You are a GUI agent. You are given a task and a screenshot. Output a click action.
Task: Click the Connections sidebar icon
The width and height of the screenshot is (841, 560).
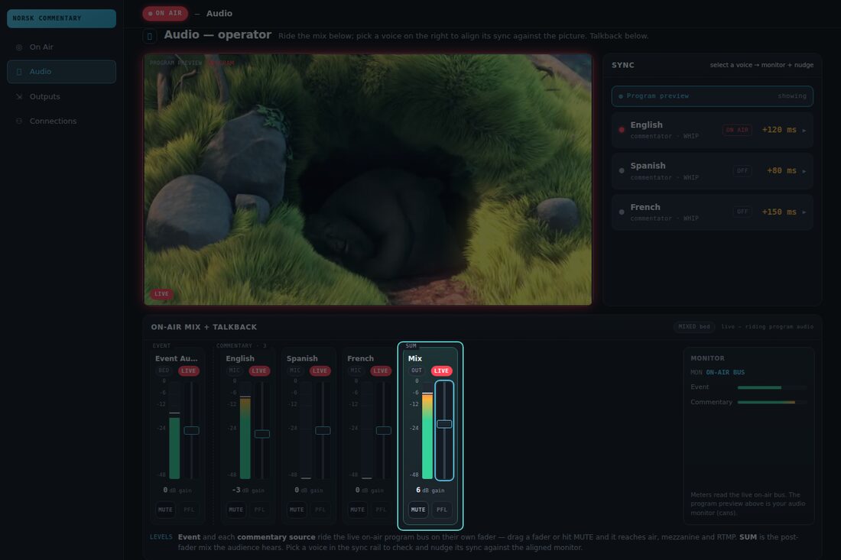tap(19, 121)
